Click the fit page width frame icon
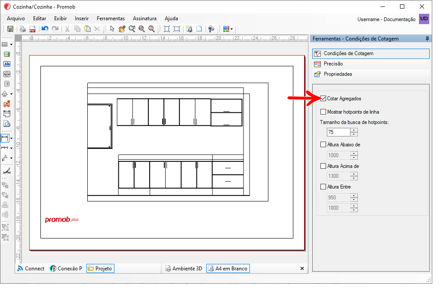440x291 pixels. [x=177, y=29]
